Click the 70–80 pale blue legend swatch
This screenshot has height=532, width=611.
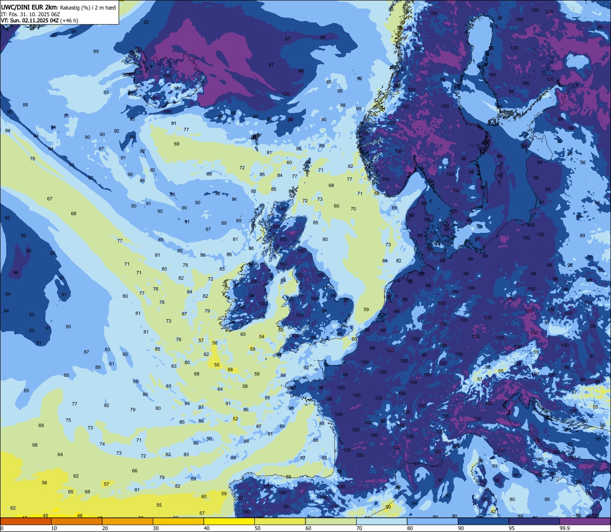tap(381, 521)
